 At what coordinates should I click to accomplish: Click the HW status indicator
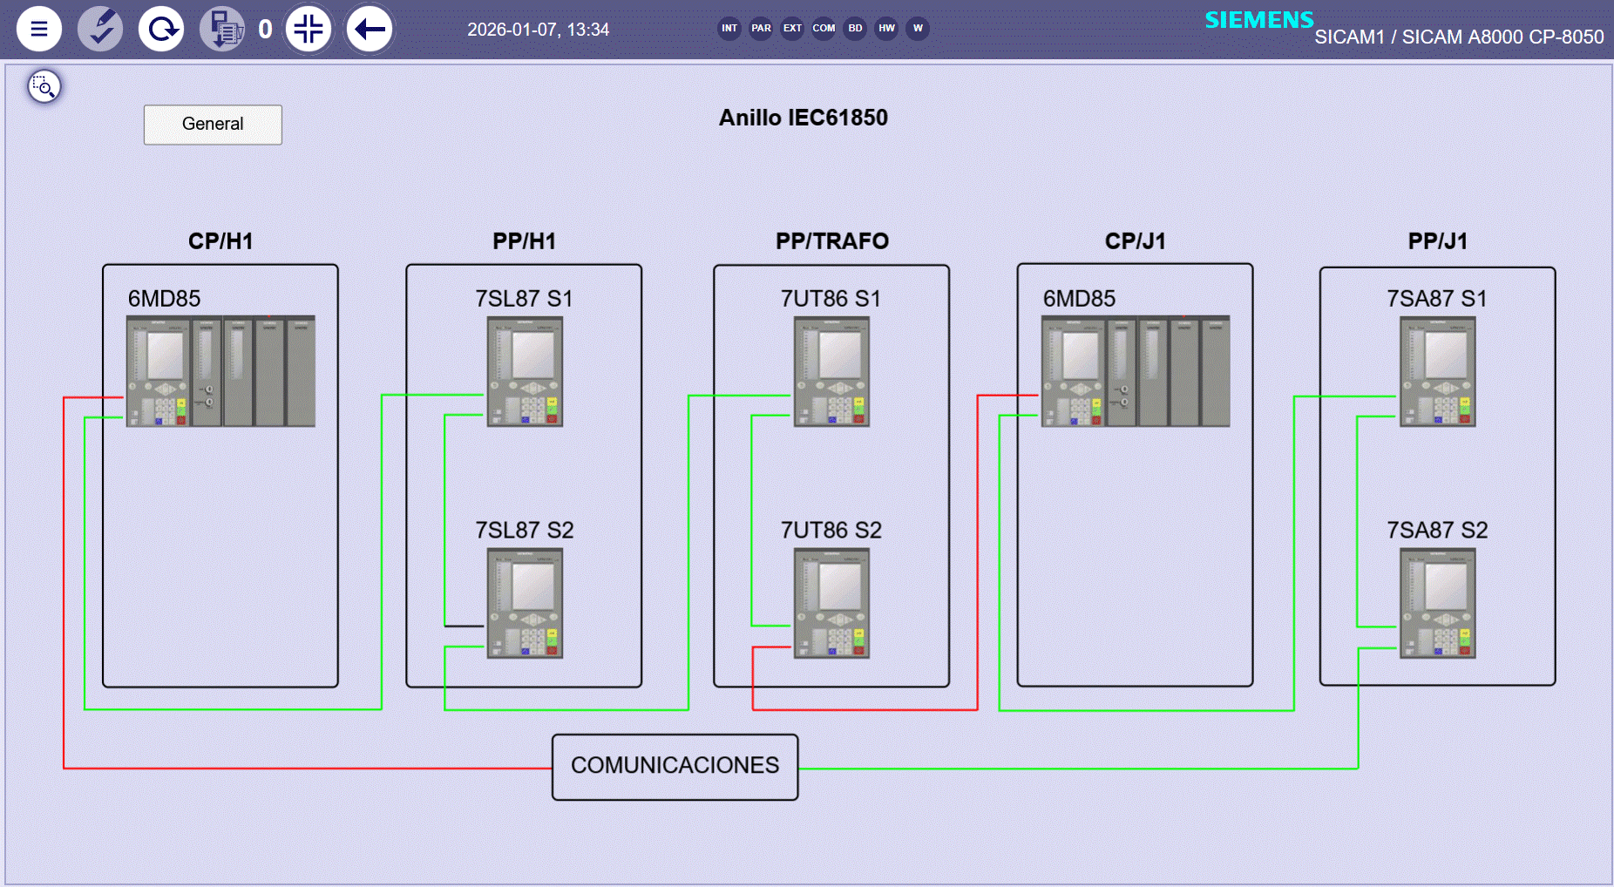point(886,28)
